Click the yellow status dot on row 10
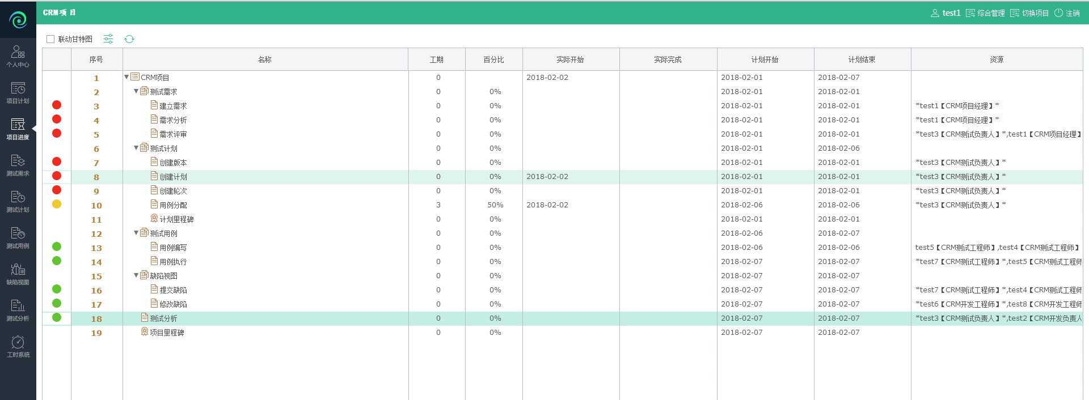Screen dimensions: 1089x400 (57, 204)
